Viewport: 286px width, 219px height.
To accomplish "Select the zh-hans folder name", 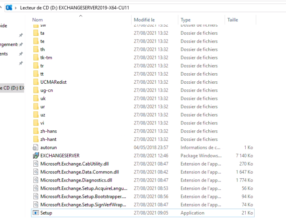I will (x=48, y=131).
